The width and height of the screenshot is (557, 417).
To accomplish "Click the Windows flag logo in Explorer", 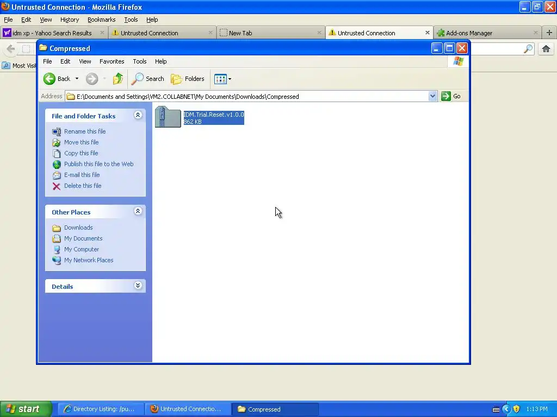I will 458,61.
